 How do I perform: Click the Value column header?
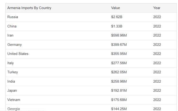click(x=115, y=8)
